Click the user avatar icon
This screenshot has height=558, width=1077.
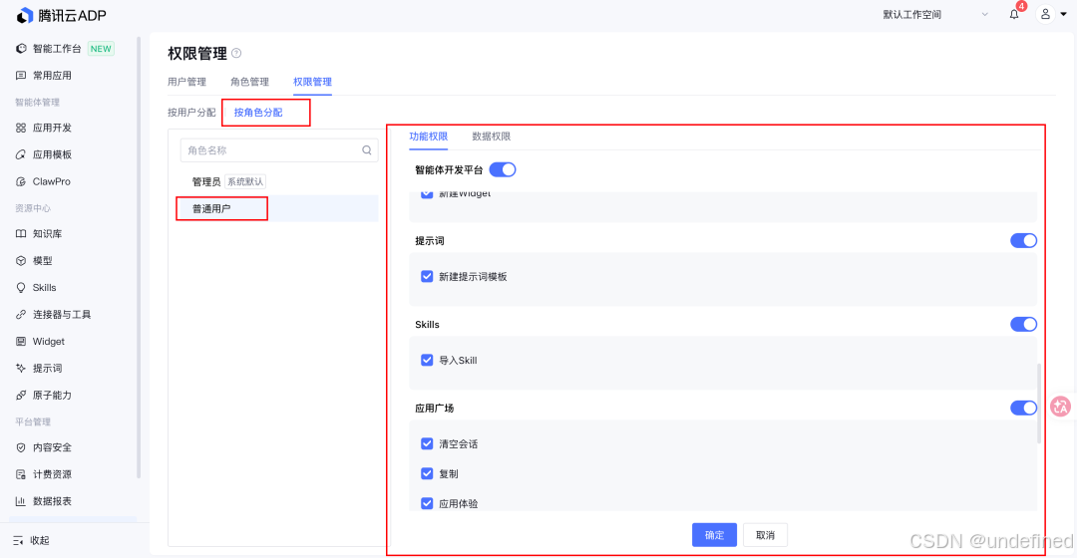coord(1045,14)
